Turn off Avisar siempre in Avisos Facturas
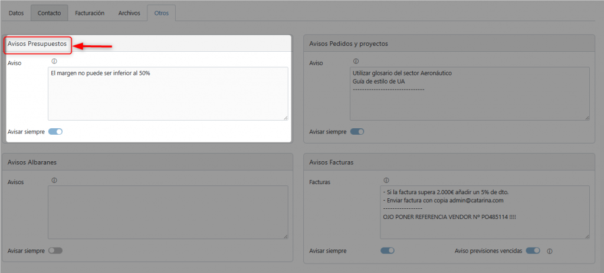This screenshot has height=273, width=604. point(387,251)
